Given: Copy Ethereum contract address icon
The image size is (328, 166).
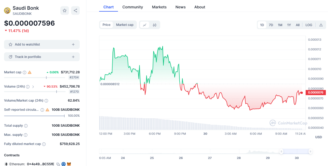Looking at the screenshot, I should click(58, 164).
